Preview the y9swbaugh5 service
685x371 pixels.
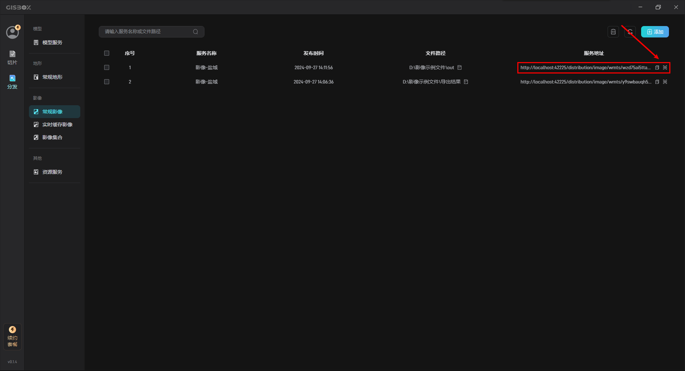coord(665,82)
